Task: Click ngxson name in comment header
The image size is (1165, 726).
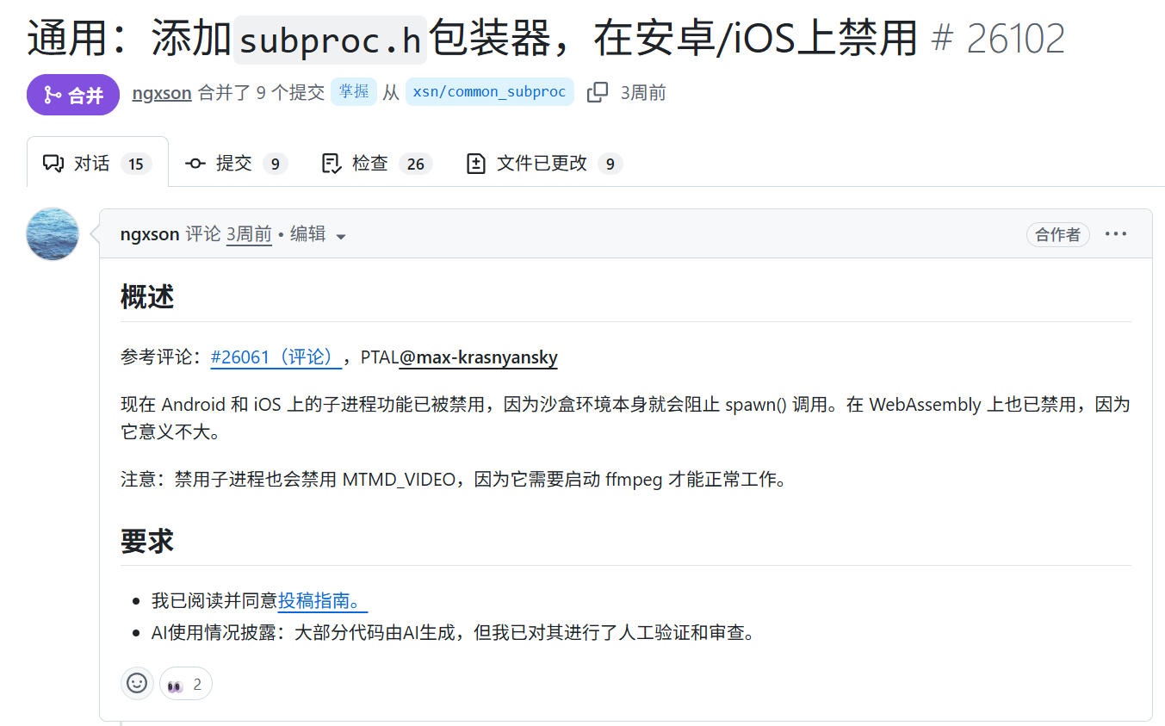Action: 150,234
